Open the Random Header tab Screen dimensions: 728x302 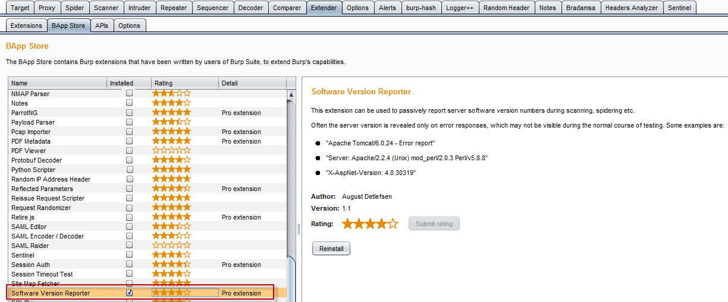[507, 8]
